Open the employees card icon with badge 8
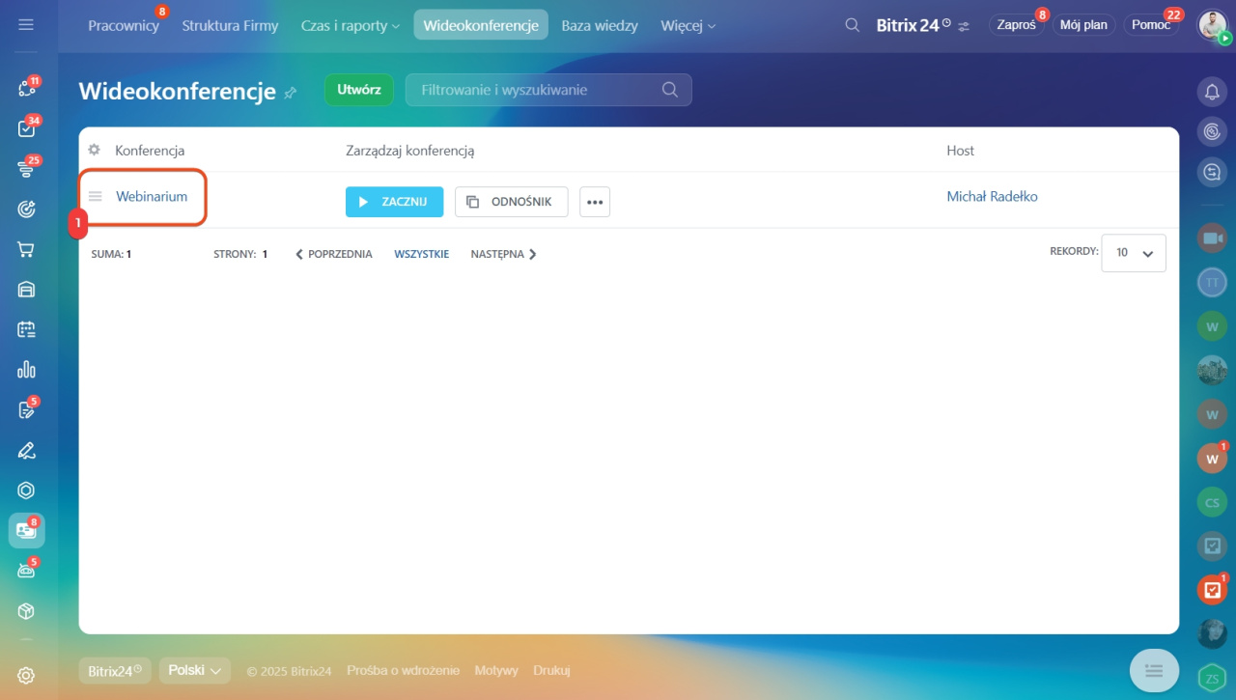1236x700 pixels. point(26,530)
